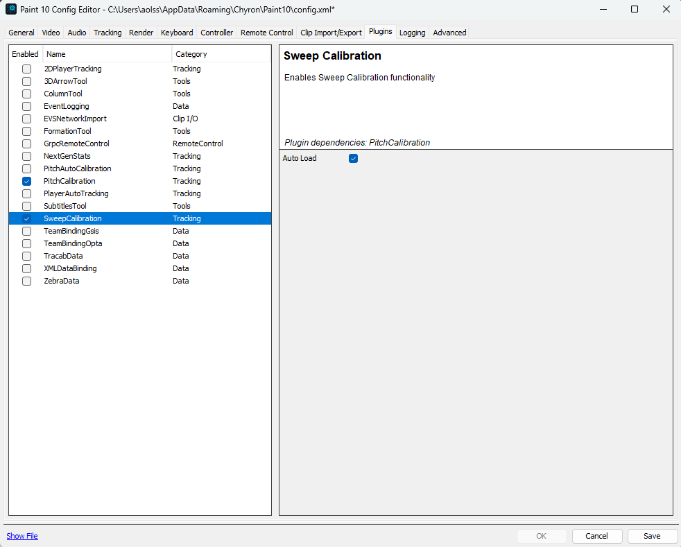Enable the FormationTool plugin checkbox

click(x=26, y=131)
